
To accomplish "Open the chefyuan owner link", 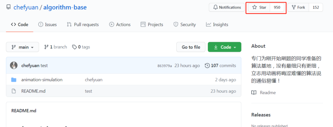I will pyautogui.click(x=26, y=7).
